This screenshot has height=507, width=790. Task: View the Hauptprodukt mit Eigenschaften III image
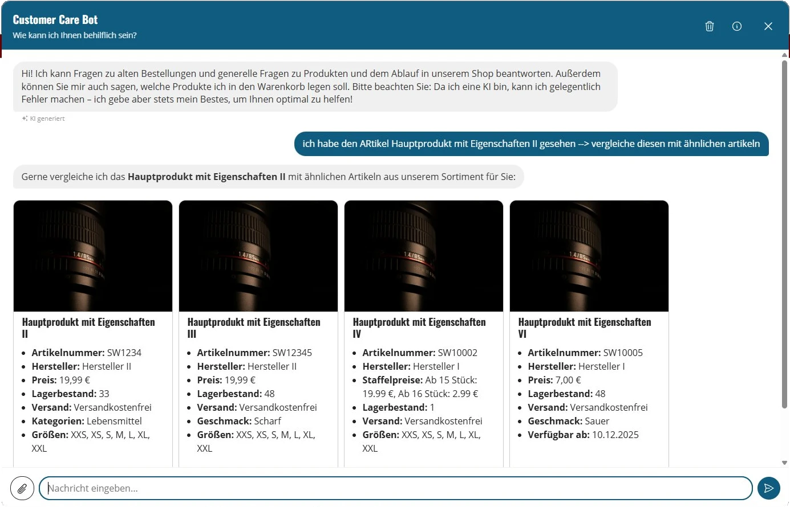tap(258, 255)
